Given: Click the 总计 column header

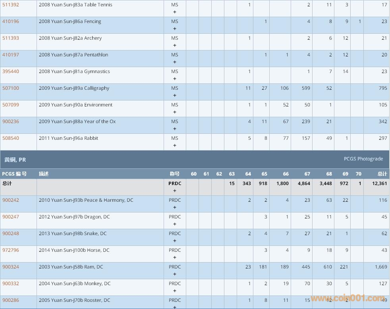Looking at the screenshot, I should point(382,174).
